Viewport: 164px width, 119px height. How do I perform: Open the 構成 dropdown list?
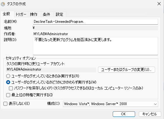(111, 104)
